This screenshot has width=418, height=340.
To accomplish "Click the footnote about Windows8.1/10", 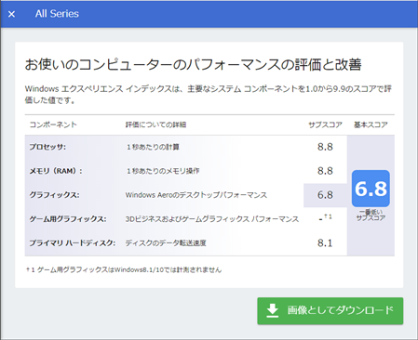I will (x=124, y=269).
